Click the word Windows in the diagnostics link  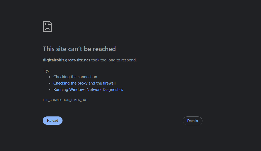(77, 90)
